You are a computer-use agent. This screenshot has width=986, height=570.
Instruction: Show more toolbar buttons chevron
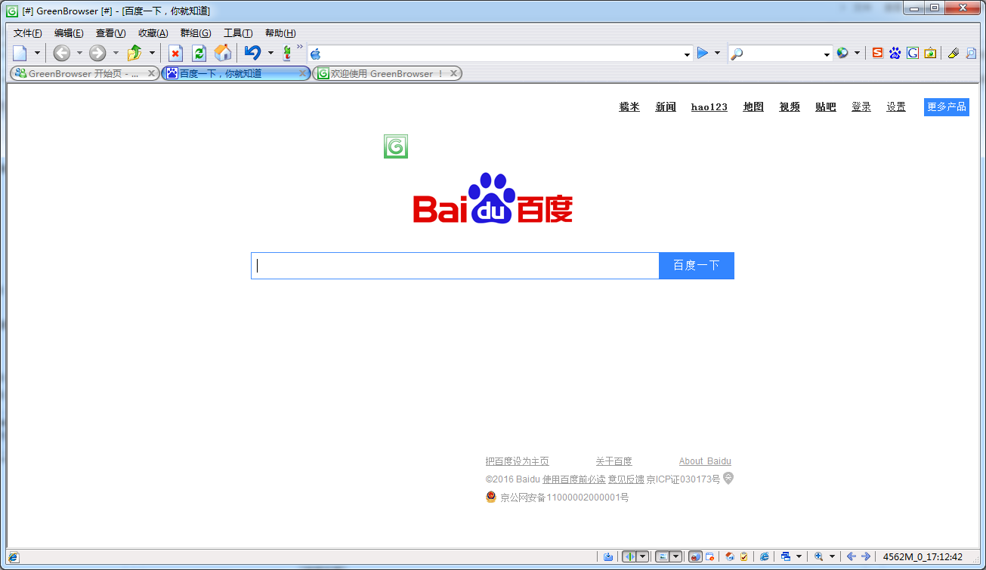click(299, 48)
